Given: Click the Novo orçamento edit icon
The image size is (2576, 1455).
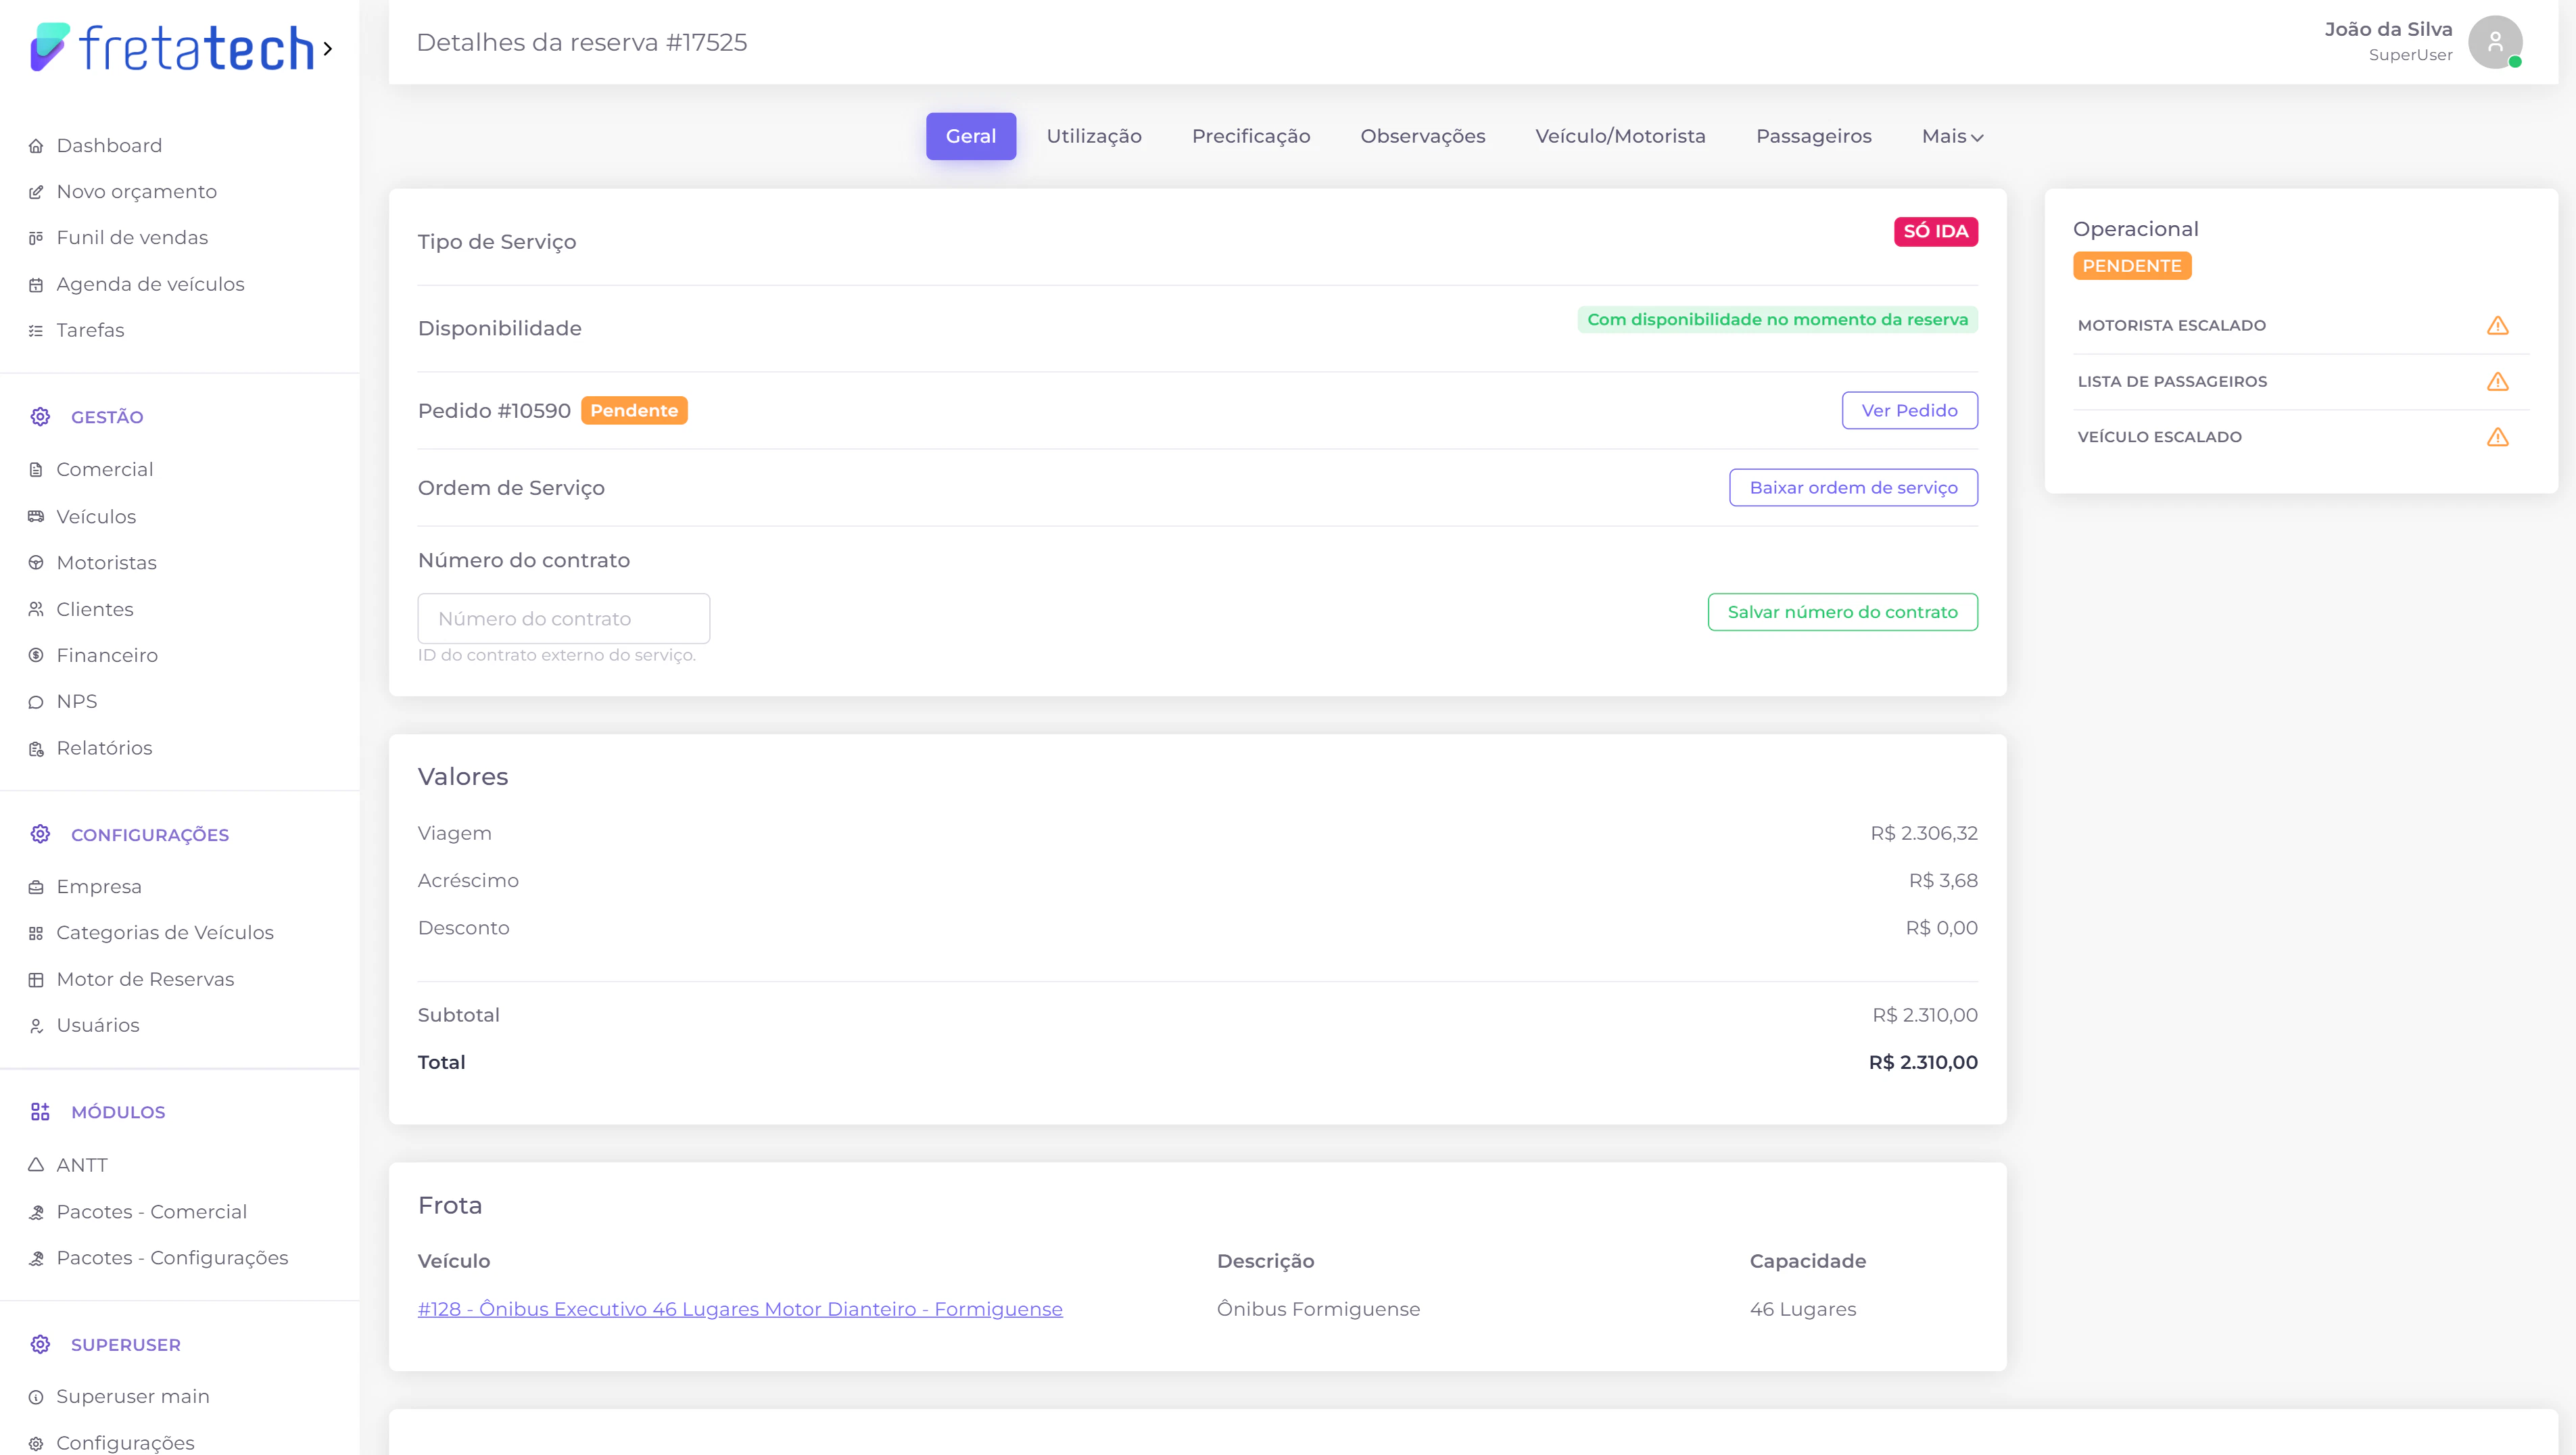Looking at the screenshot, I should click(x=36, y=192).
